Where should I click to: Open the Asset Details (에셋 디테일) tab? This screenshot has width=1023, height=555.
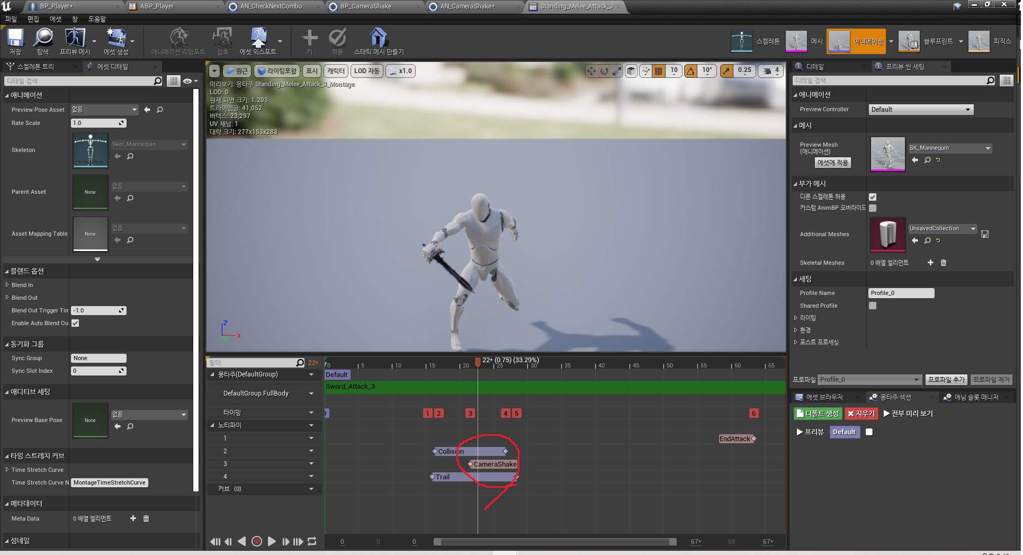pyautogui.click(x=112, y=67)
